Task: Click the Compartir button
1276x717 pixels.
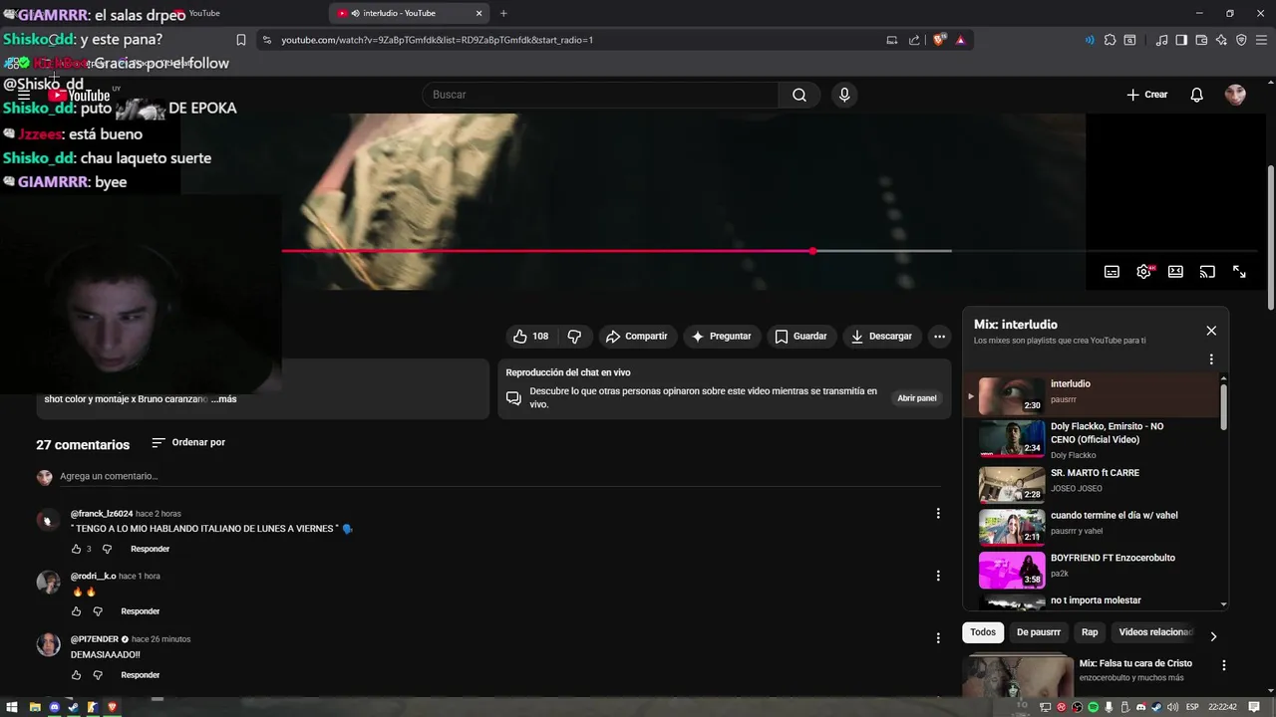Action: [637, 337]
